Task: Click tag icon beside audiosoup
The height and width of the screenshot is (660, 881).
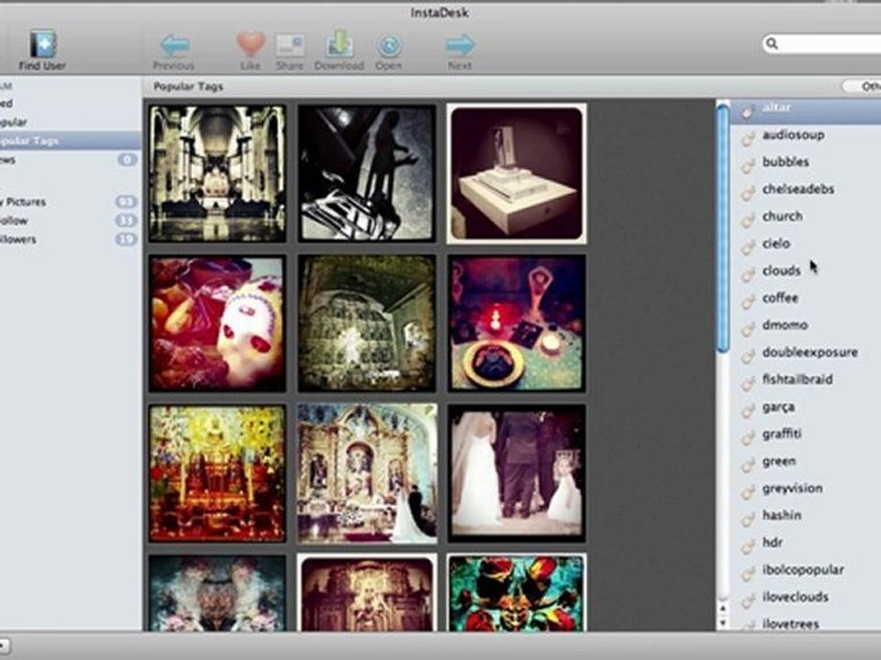Action: pyautogui.click(x=747, y=138)
